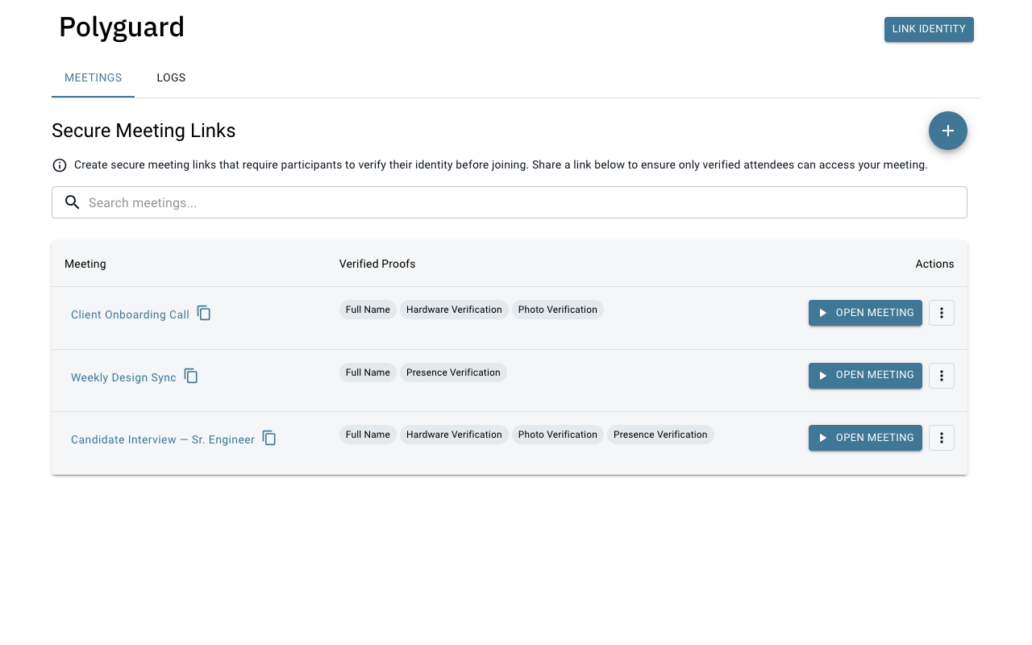Screen dimensions: 1032x645
Task: Click the search magnifier icon
Action: (73, 202)
